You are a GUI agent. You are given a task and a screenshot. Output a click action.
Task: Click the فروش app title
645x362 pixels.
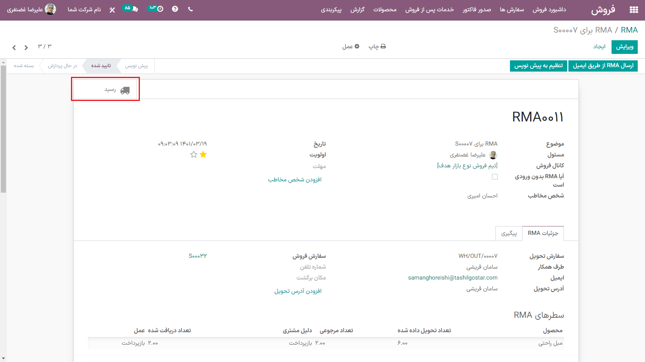click(603, 10)
